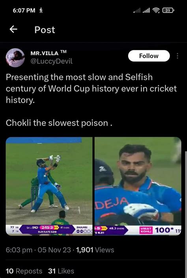Tap the battery indicator showing 39

[x=168, y=10]
